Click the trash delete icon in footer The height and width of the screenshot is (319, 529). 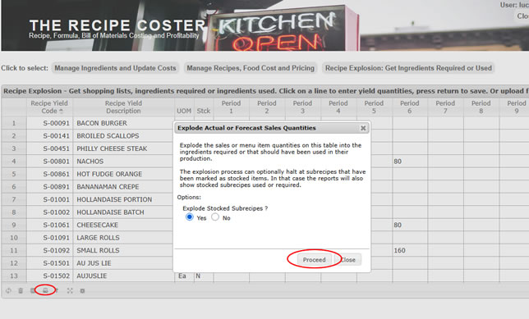tap(21, 290)
